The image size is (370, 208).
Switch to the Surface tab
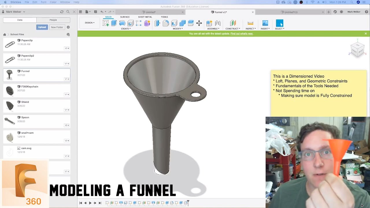click(125, 17)
